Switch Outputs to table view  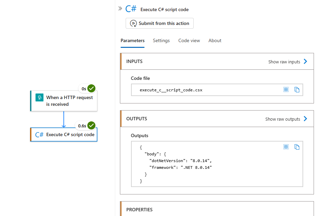(x=286, y=147)
